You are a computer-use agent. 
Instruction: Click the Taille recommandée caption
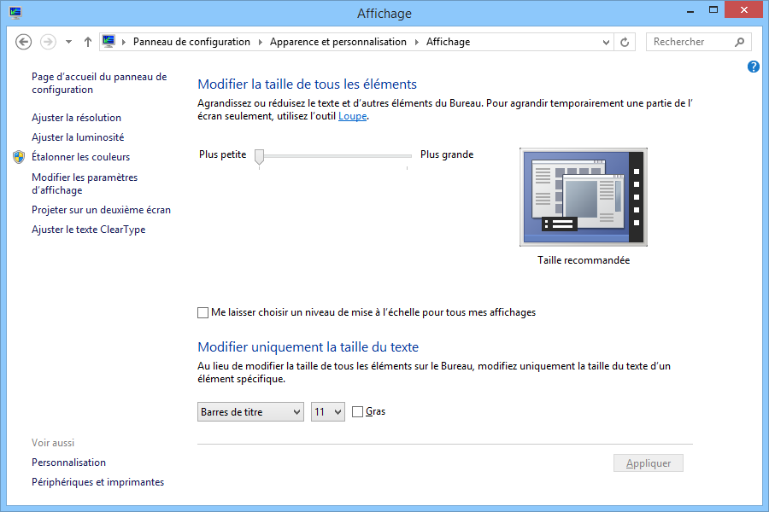point(584,260)
